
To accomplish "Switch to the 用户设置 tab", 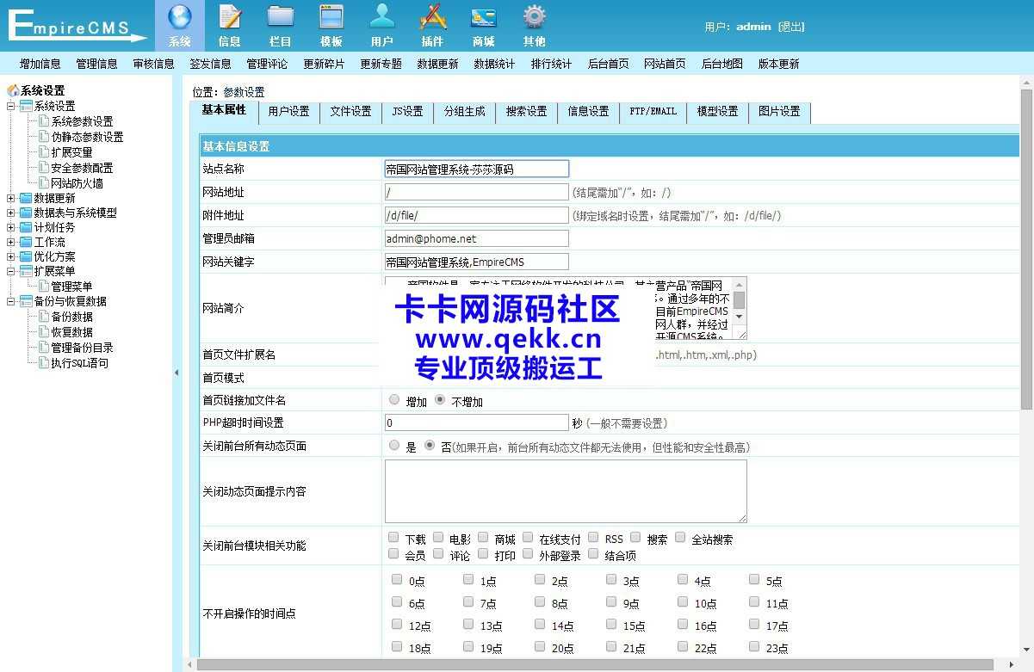I will point(288,112).
